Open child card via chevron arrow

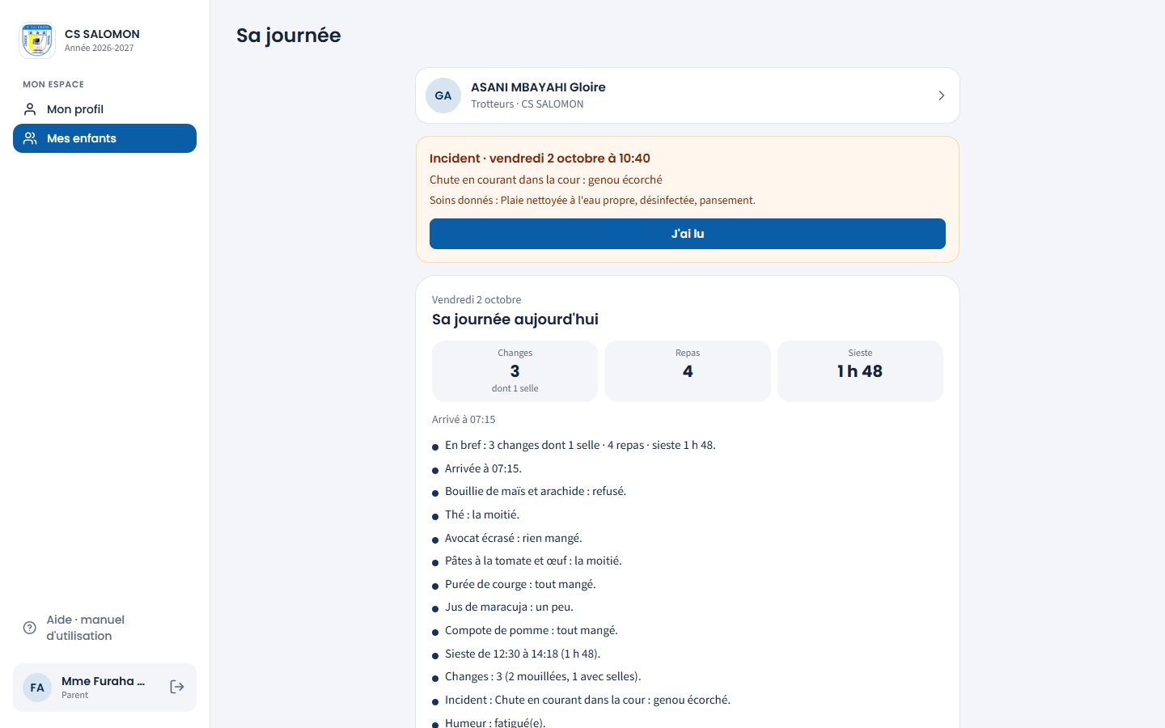point(941,95)
